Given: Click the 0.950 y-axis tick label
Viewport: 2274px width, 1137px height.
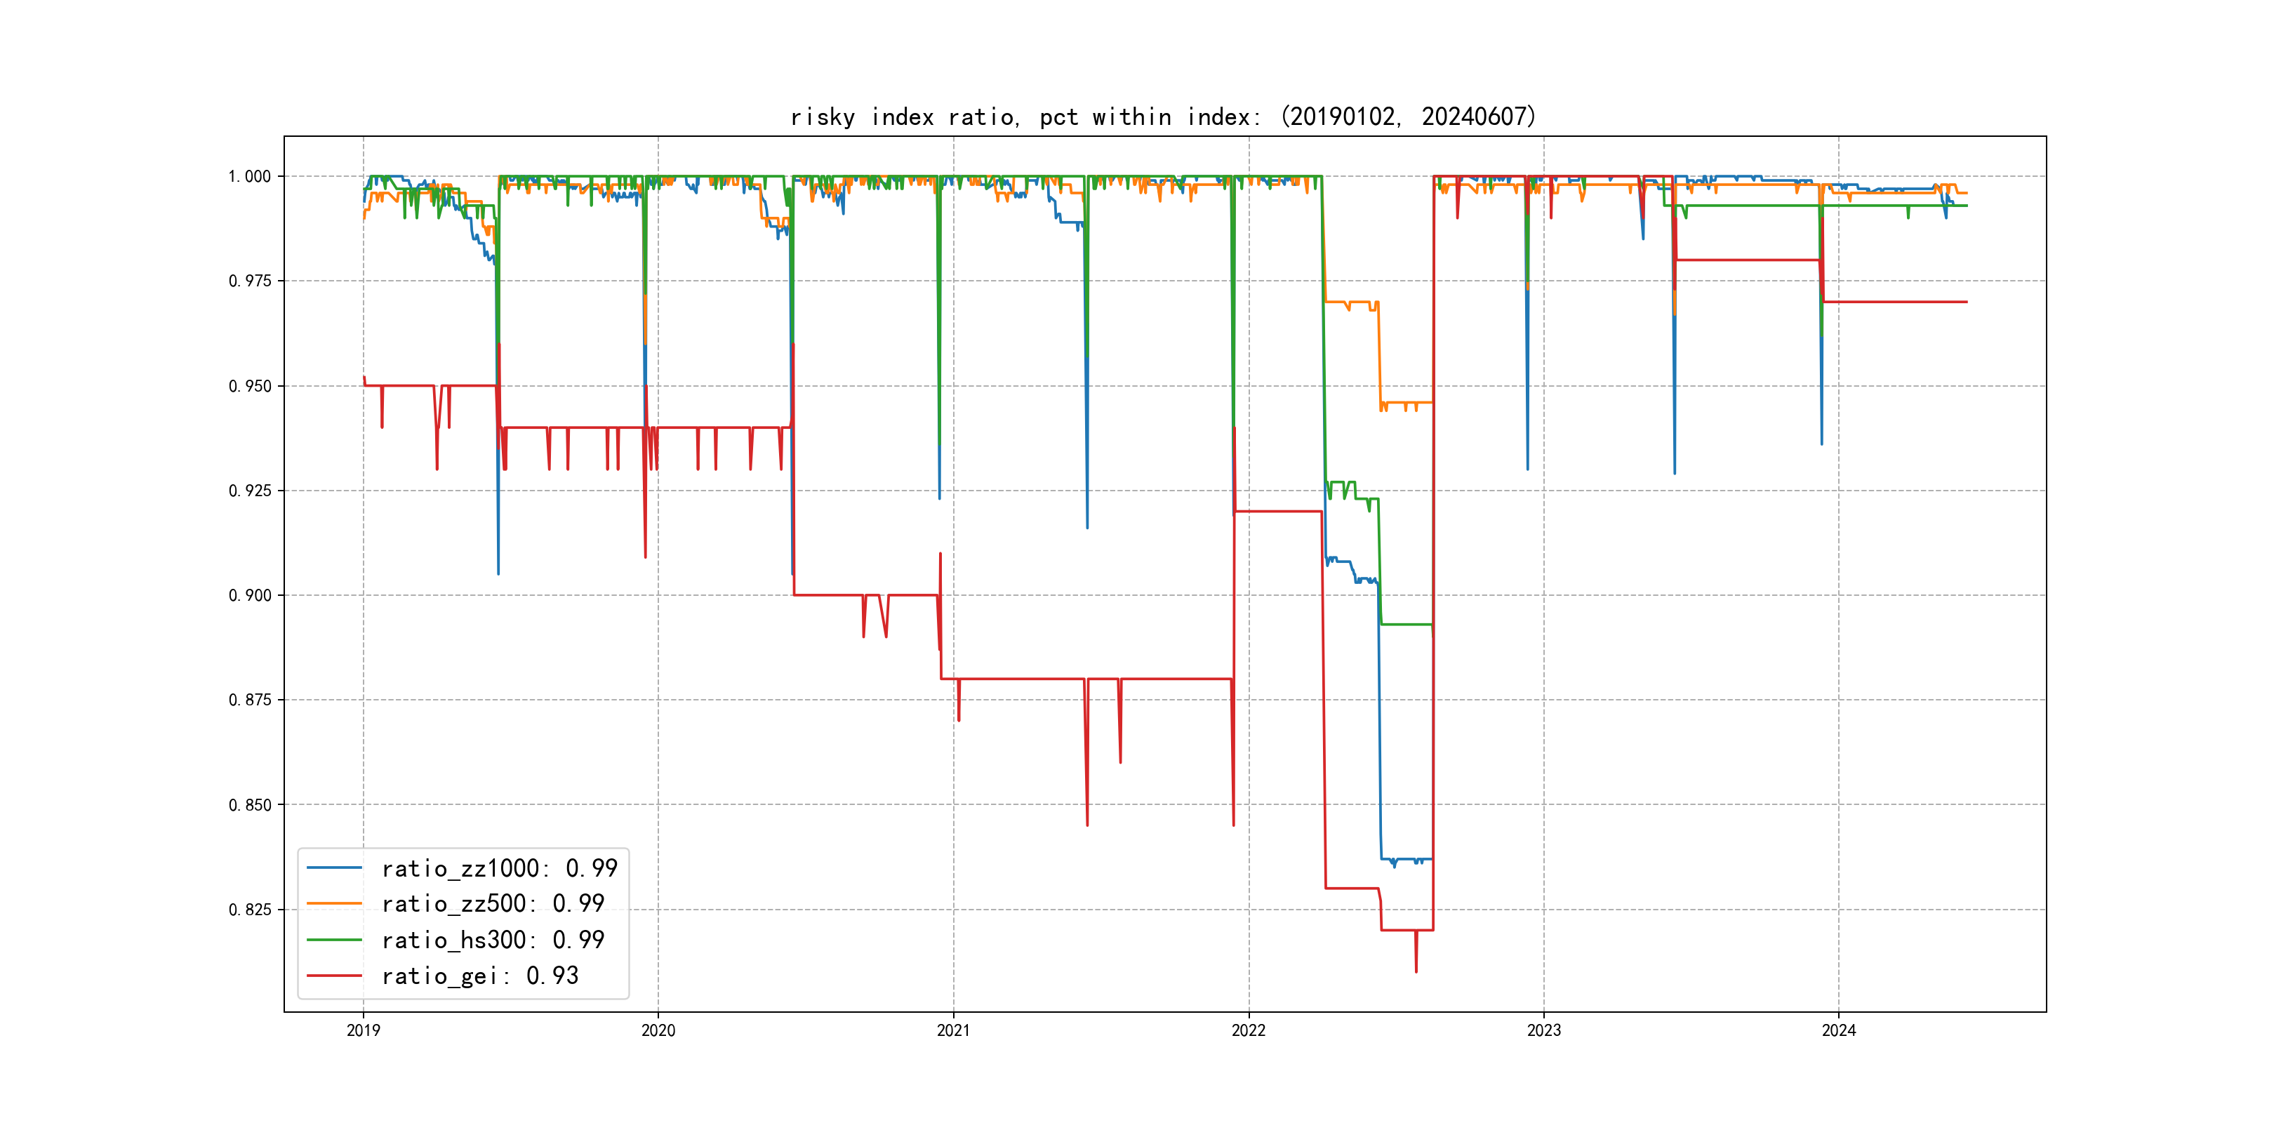Looking at the screenshot, I should tap(250, 386).
